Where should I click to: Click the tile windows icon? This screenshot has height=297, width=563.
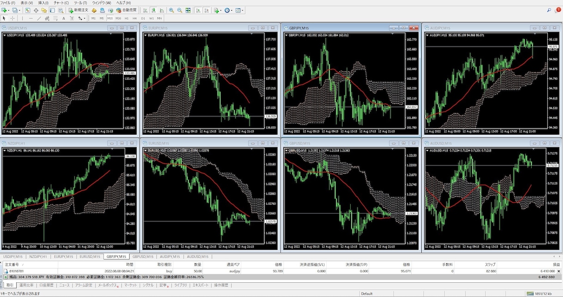188,10
